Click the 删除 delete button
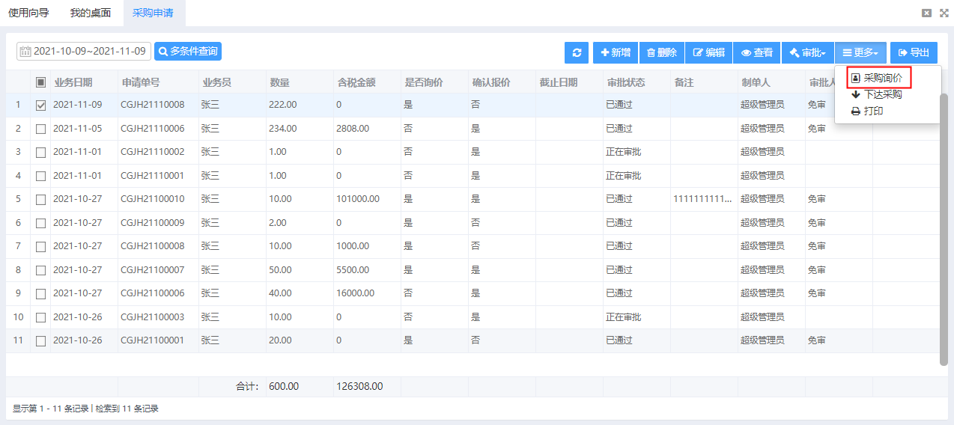The image size is (954, 425). click(x=661, y=52)
